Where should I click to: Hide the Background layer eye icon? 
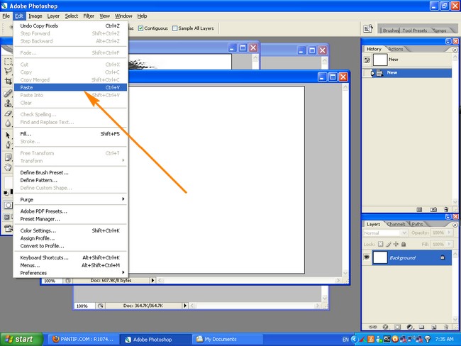tap(367, 257)
